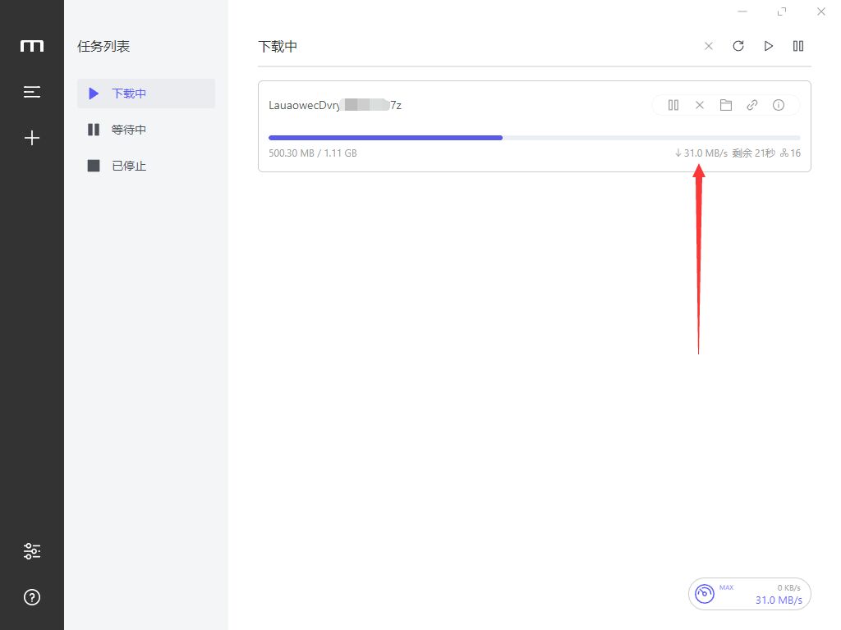Pause all tasks from top toolbar
The image size is (841, 630).
tap(798, 46)
